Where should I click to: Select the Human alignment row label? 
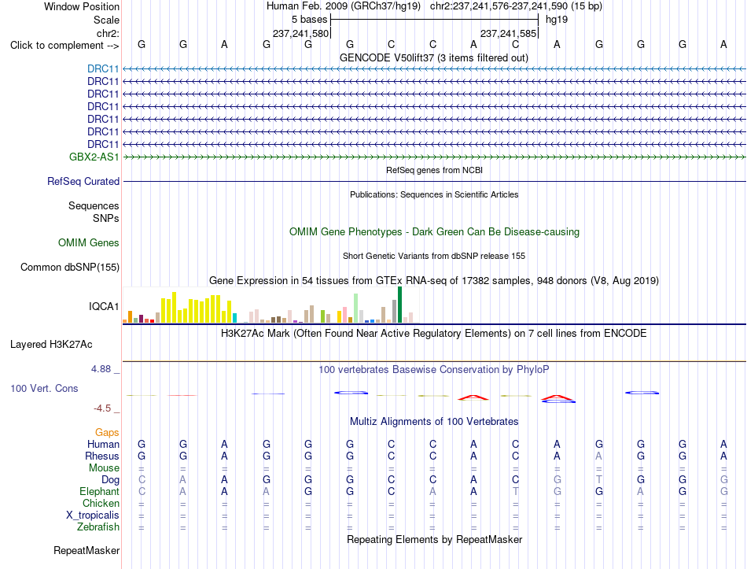(x=103, y=445)
